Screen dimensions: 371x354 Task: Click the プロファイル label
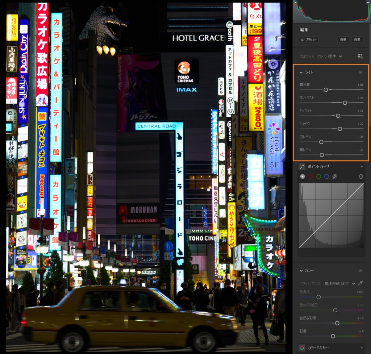307,56
